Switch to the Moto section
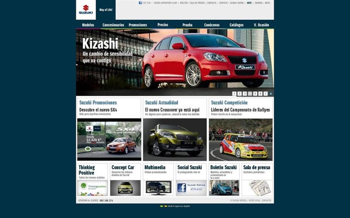350x218 pixels. pos(267,3)
